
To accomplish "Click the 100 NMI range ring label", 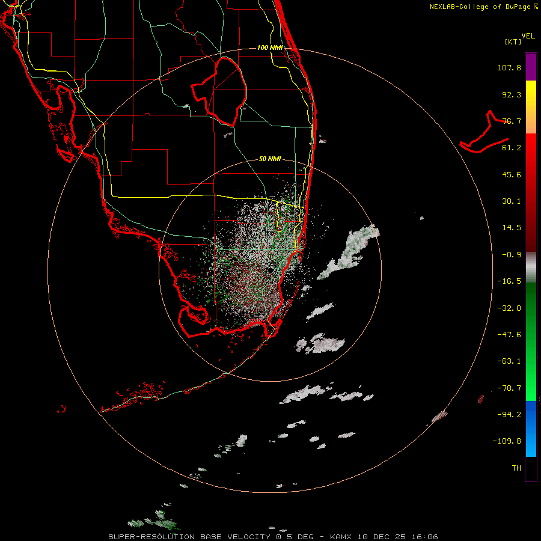I will click(270, 47).
